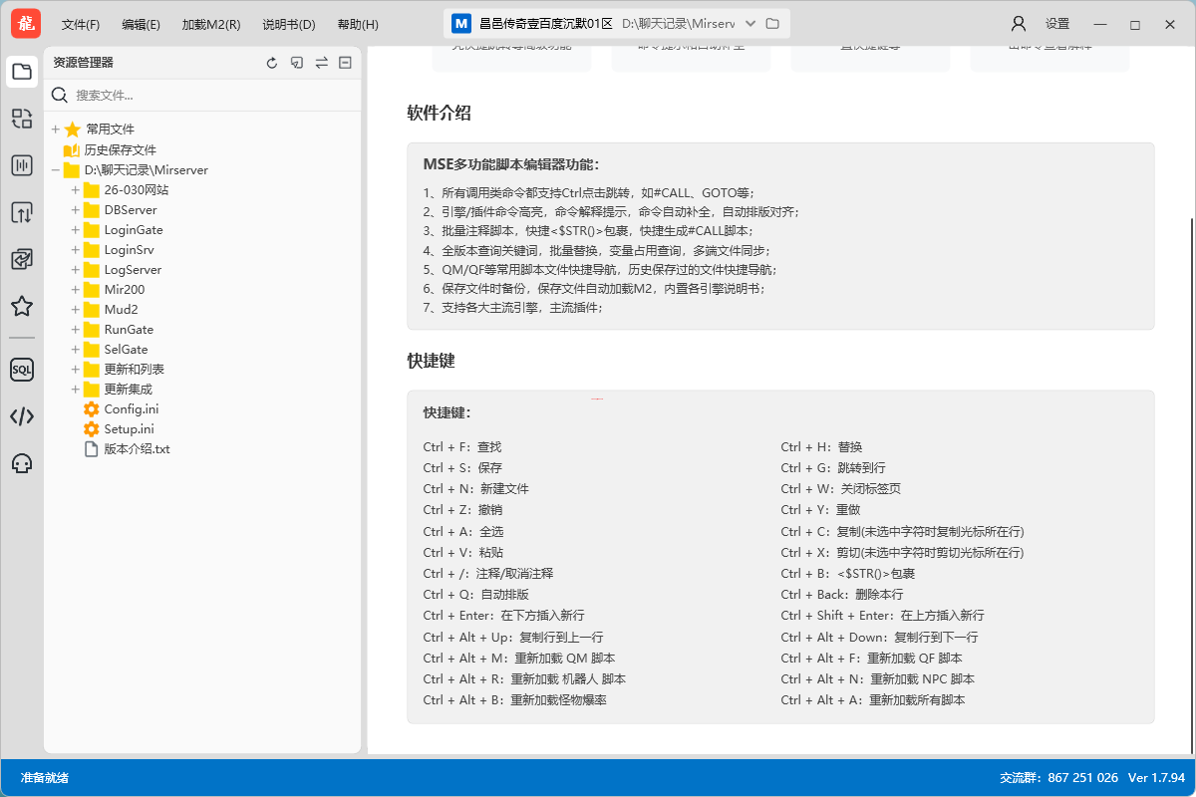
Task: Click the collapse-all icon in explorer toolbar
Action: (x=345, y=62)
